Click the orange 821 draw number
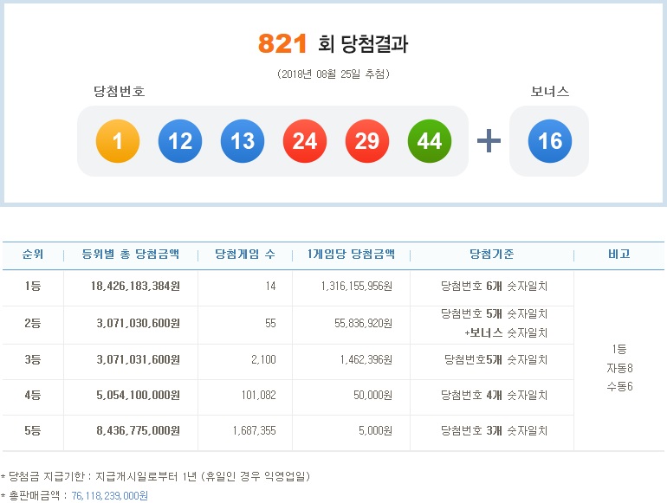This screenshot has height=503, width=667. coord(282,43)
